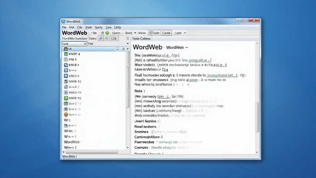Click the 'Soom' toolbar button
This screenshot has height=178, width=316.
click(x=116, y=33)
